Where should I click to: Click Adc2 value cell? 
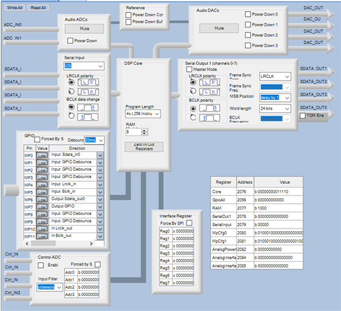[88, 287]
